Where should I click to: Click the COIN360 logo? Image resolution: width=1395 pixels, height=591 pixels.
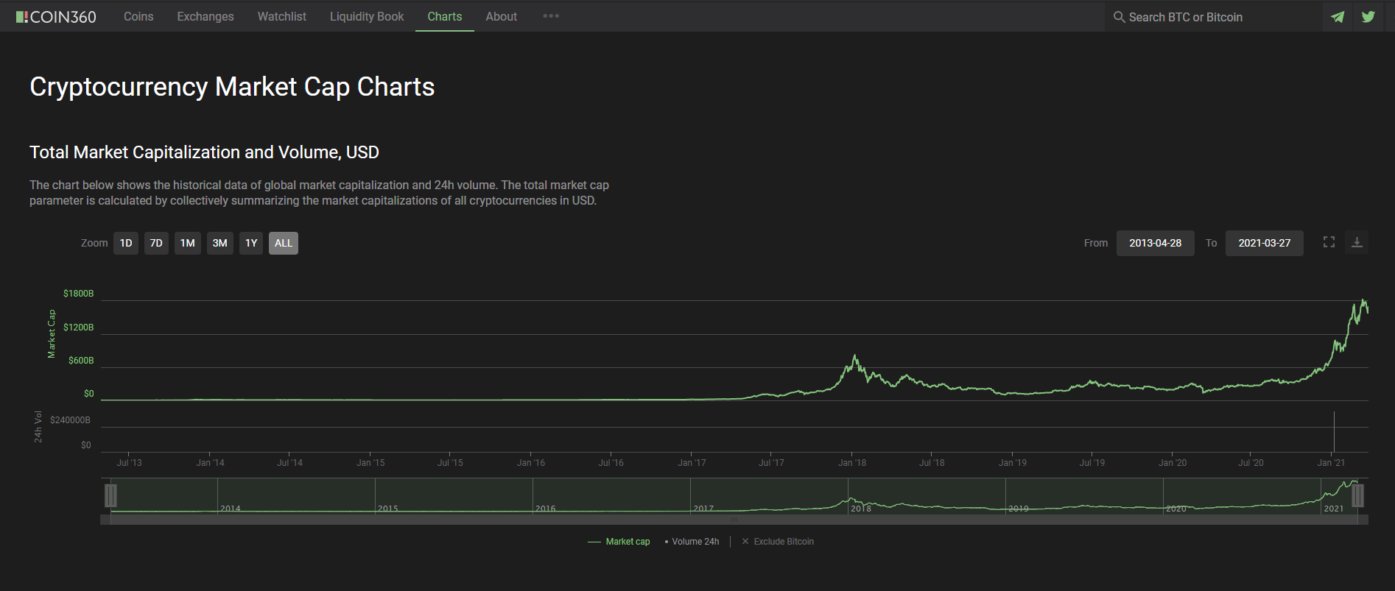tap(56, 17)
